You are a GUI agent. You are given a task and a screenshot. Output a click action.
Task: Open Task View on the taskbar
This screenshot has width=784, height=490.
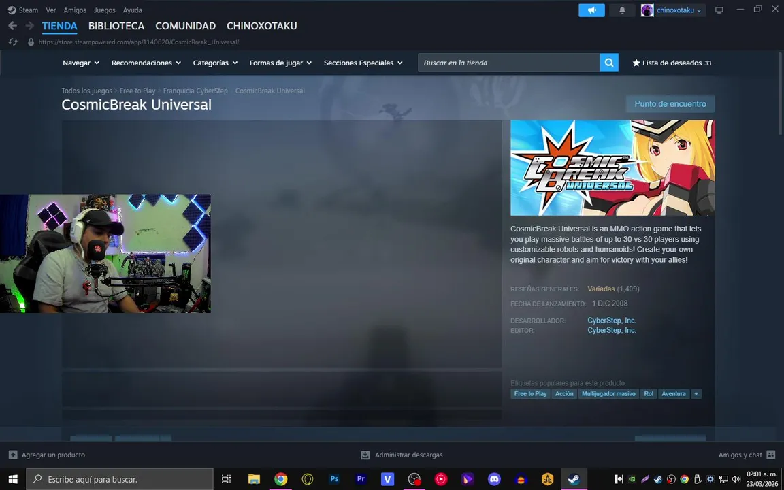(227, 479)
